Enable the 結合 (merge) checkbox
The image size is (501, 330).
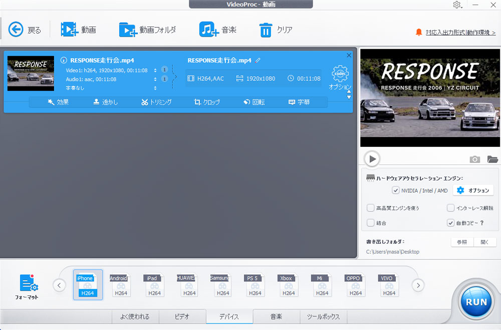point(370,223)
